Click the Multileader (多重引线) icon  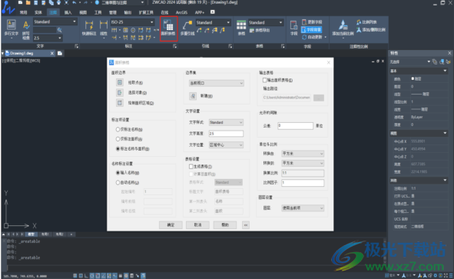click(x=187, y=28)
